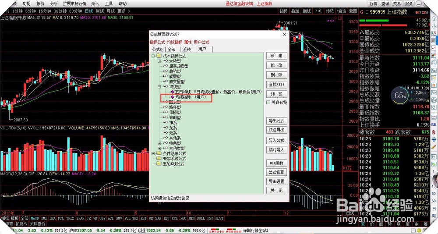Select the 用户 tab

pyautogui.click(x=202, y=49)
